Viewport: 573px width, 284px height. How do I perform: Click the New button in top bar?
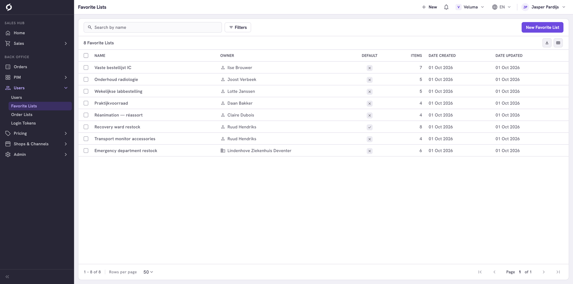point(429,7)
